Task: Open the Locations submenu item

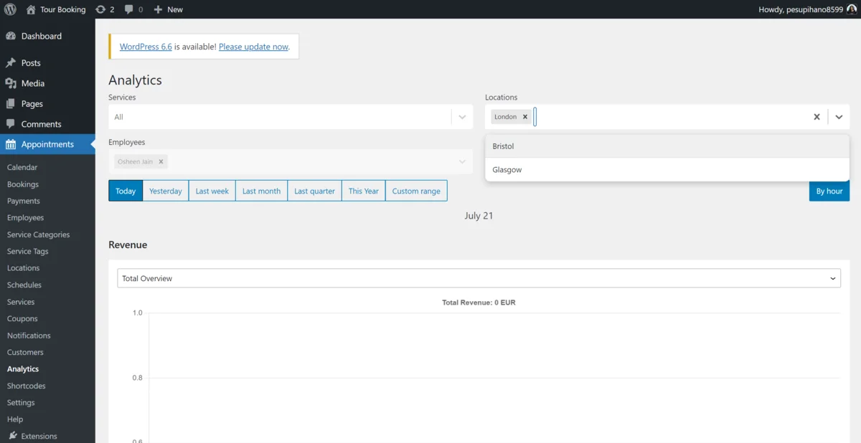Action: [x=24, y=268]
